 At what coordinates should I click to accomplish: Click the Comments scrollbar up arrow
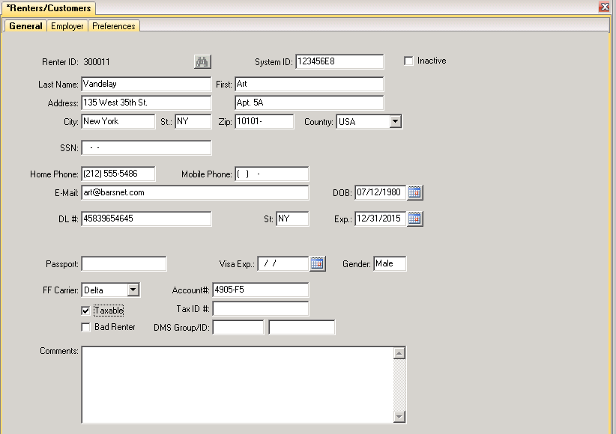click(399, 353)
